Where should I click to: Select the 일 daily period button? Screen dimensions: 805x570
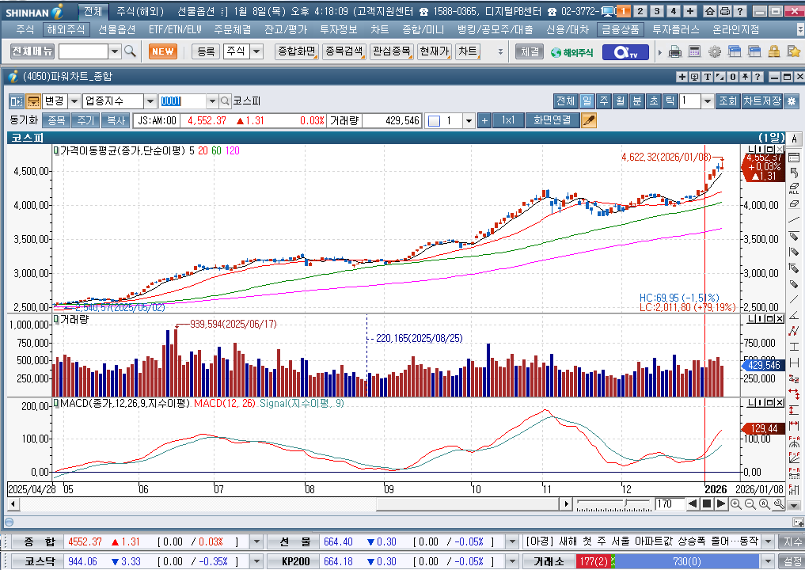tap(587, 101)
